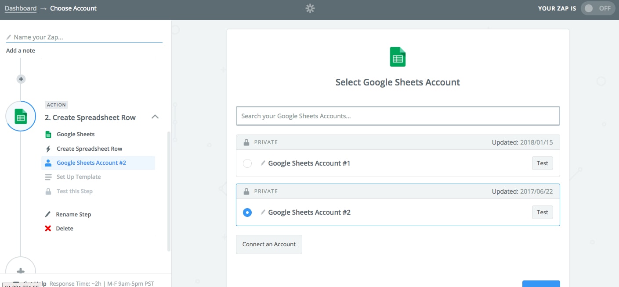Screen dimensions: 619x287
Task: Click the lock icon on the 2017/06/22 account header
Action: (x=246, y=191)
